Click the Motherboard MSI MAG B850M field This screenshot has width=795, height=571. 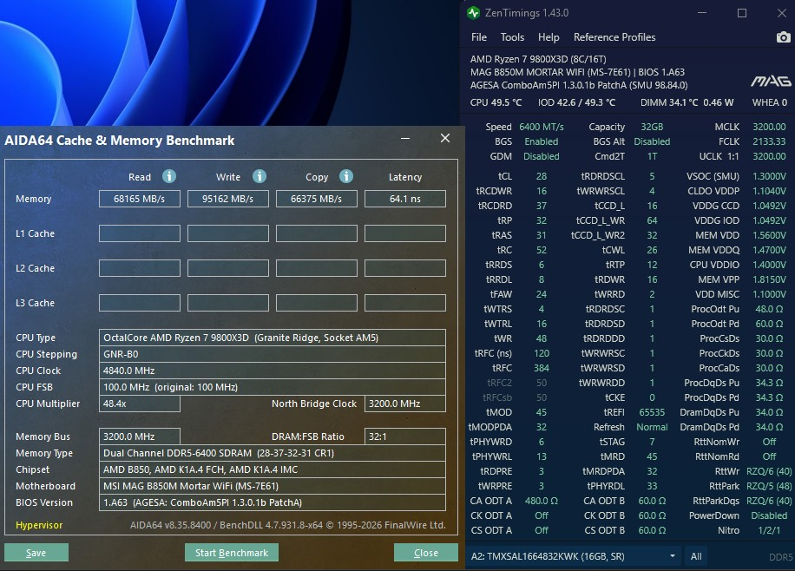pos(273,486)
